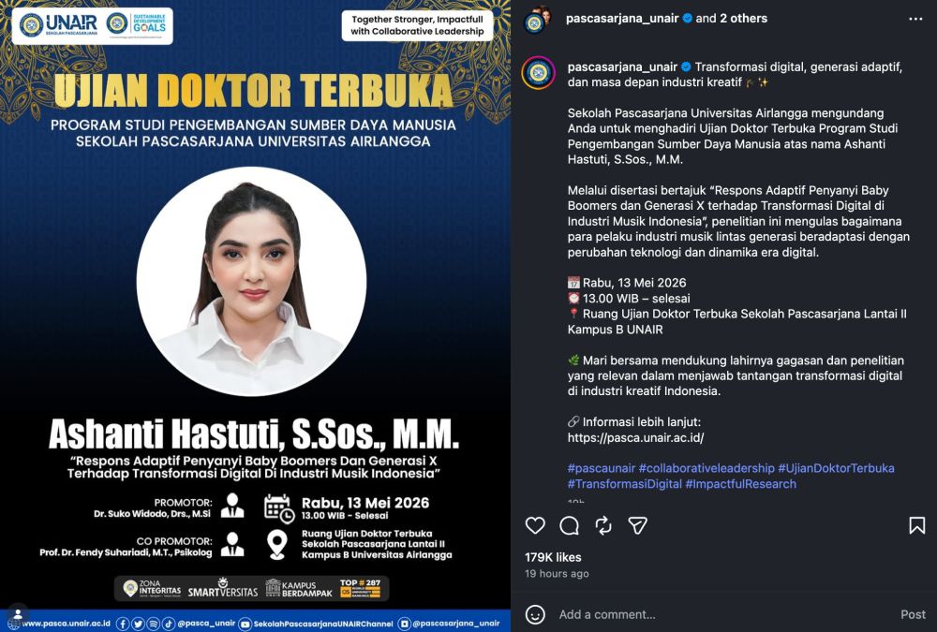Image resolution: width=937 pixels, height=632 pixels.
Task: Open #pascaunair hashtag
Action: 602,468
